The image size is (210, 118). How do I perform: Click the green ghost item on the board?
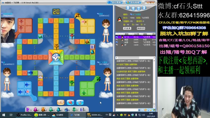tap(40, 36)
